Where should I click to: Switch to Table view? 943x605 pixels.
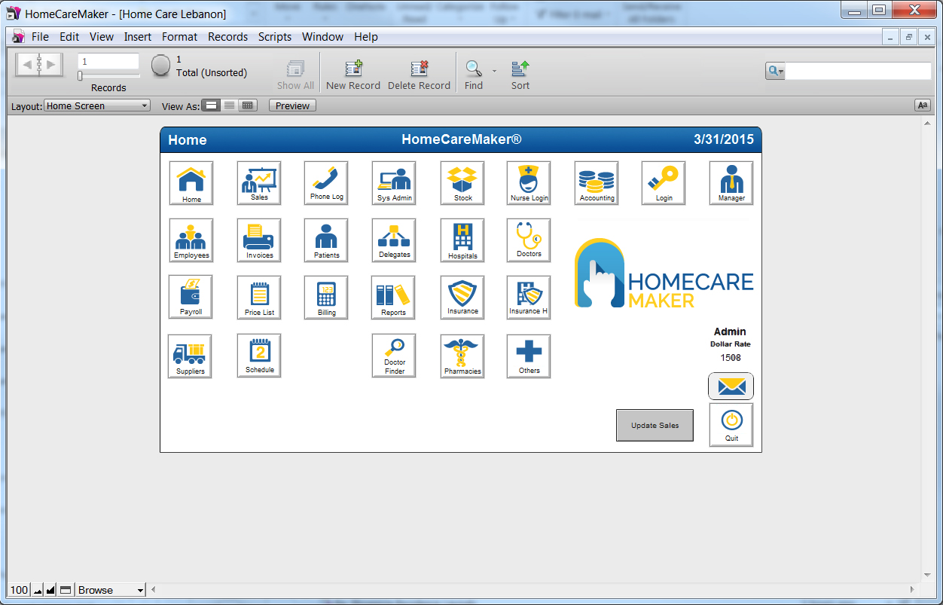click(x=247, y=105)
